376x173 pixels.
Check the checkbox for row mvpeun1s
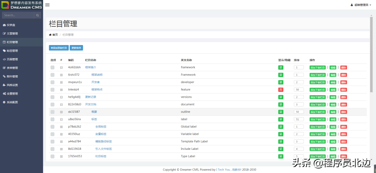tap(53, 82)
